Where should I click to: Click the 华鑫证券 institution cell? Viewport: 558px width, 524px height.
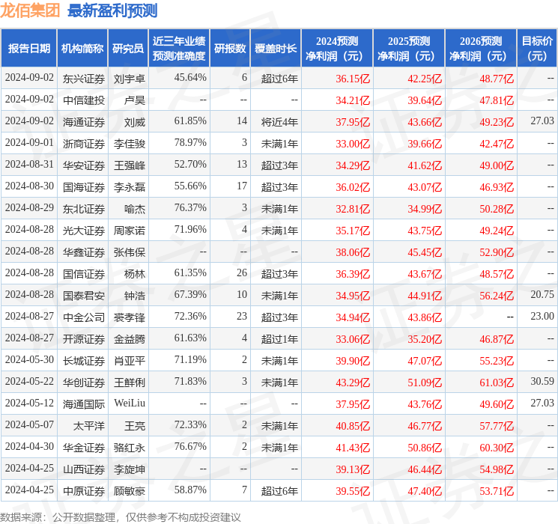pyautogui.click(x=84, y=252)
